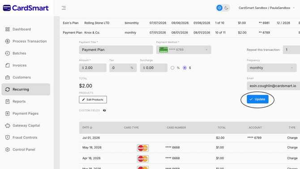Image resolution: width=300 pixels, height=169 pixels.
Task: Click the Fraud Controls shield icon
Action: coord(8,138)
